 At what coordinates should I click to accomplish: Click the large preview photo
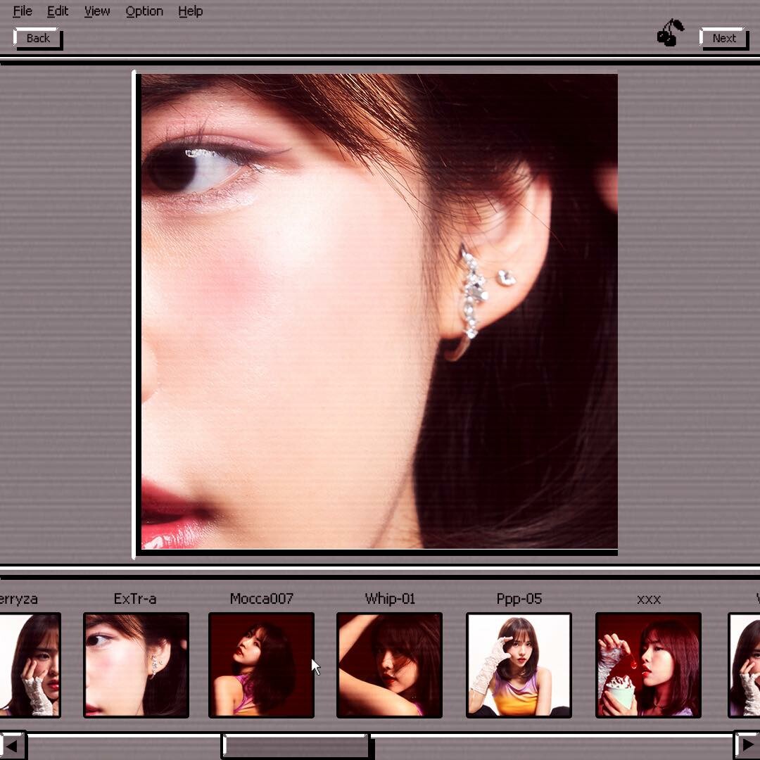point(379,311)
